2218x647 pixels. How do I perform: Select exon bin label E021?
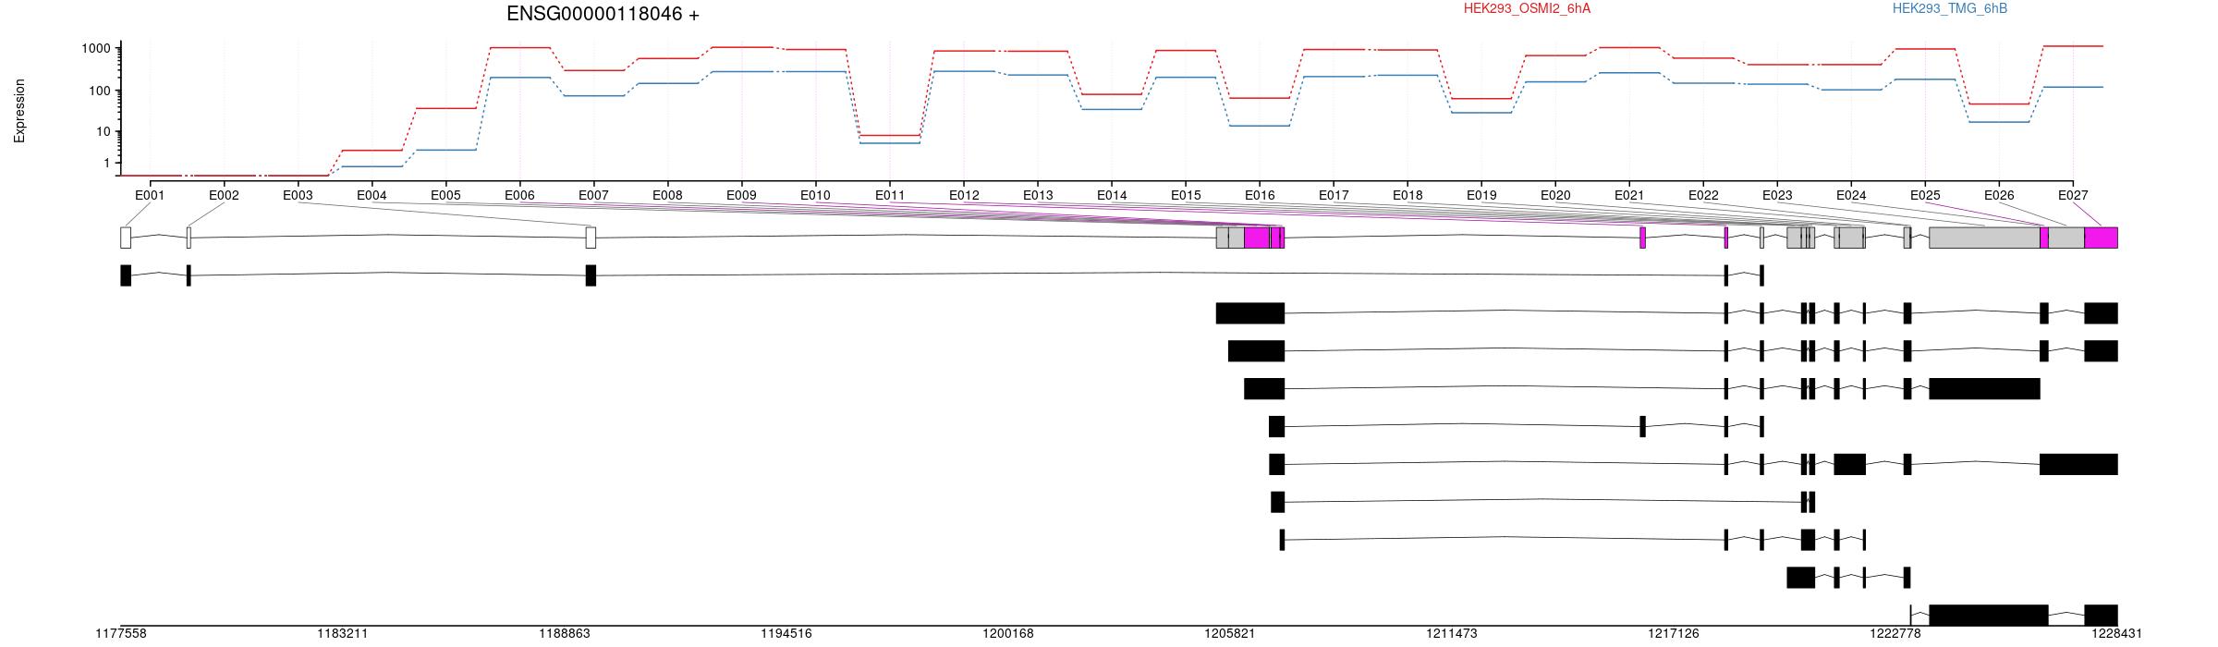tap(1629, 195)
